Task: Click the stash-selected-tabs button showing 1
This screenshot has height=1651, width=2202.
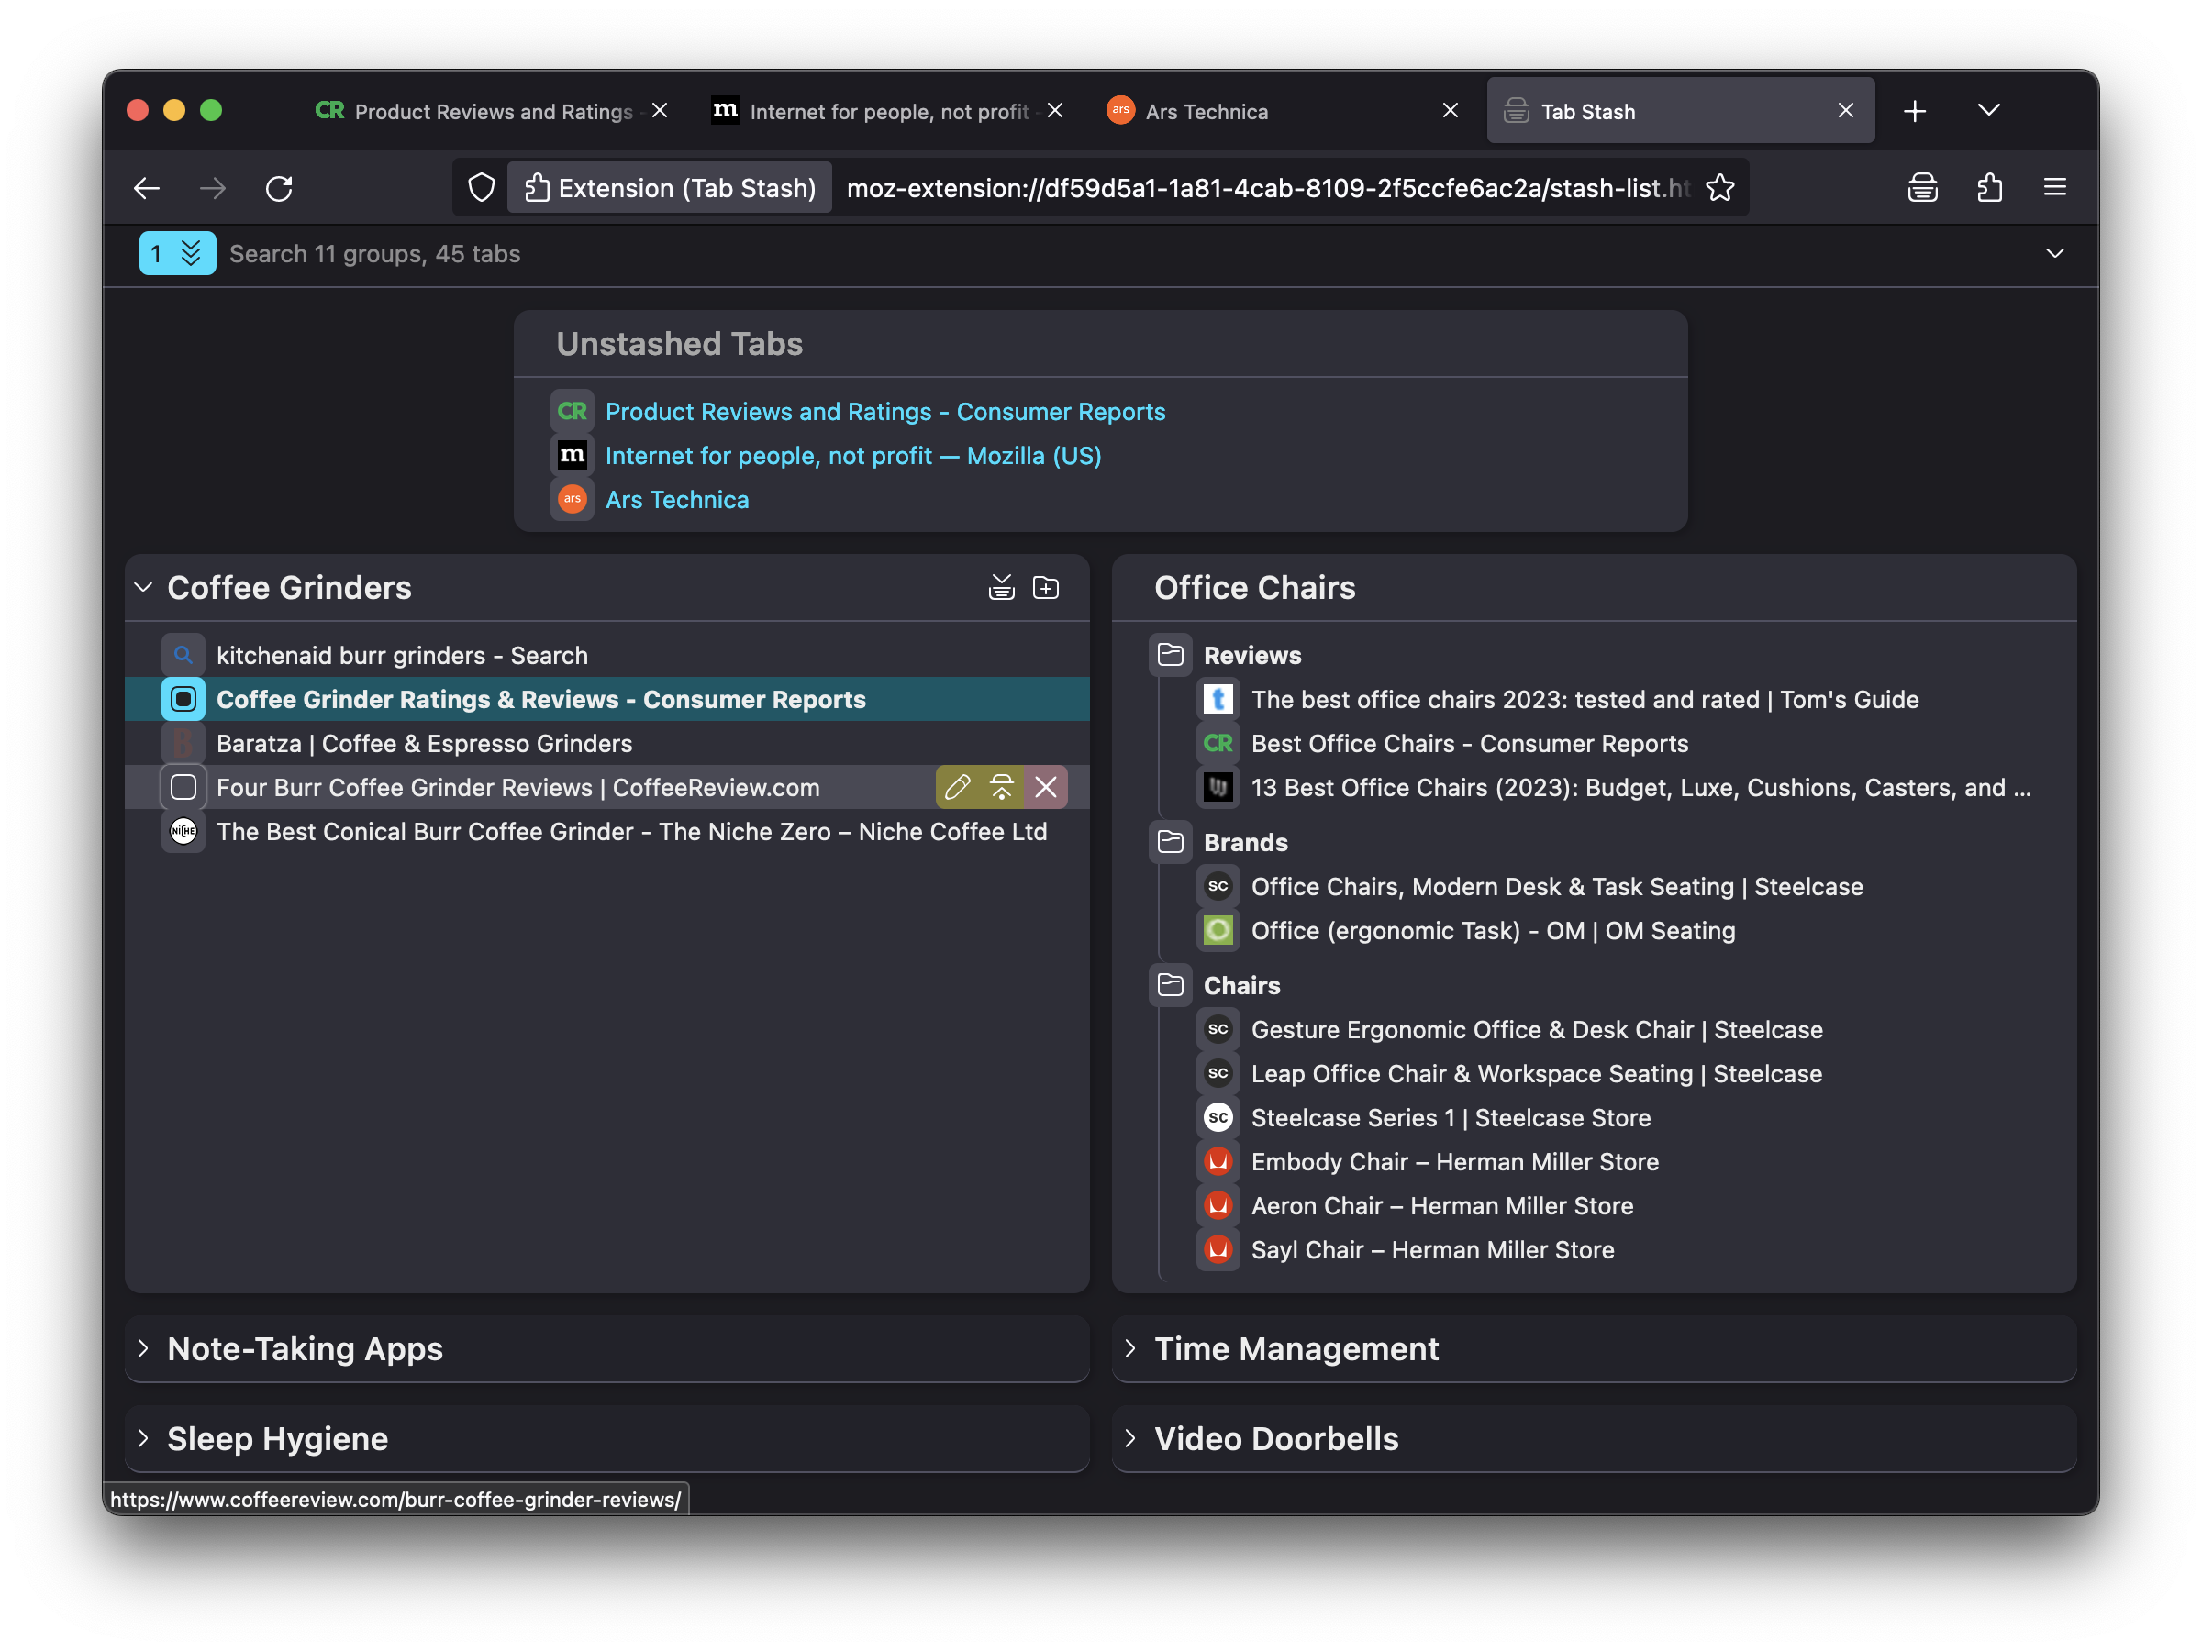Action: point(177,254)
